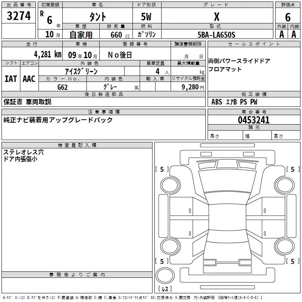Click the front-right wheel on car diagram
Screen dimensions: 302x302
pyautogui.click(x=284, y=185)
